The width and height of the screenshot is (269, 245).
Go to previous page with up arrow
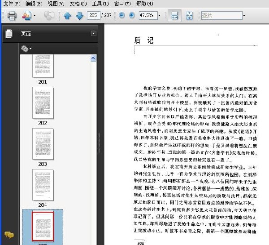click(x=67, y=16)
